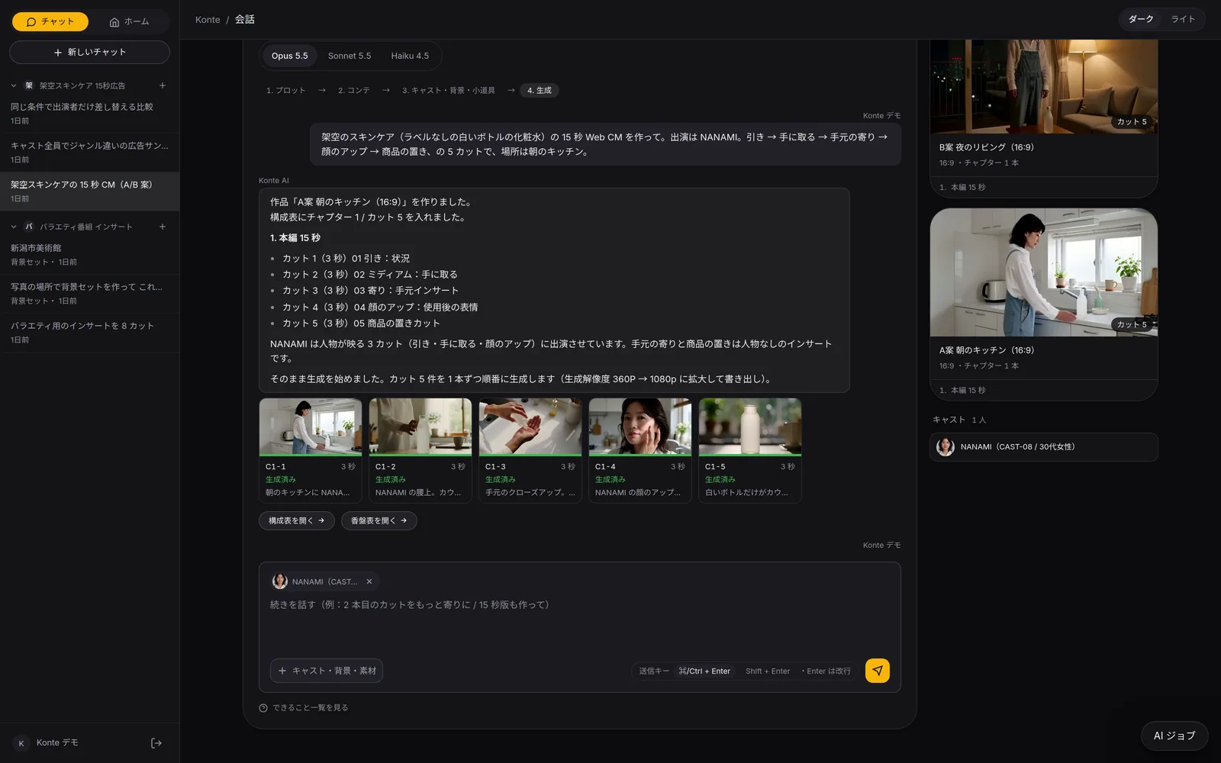
Task: Open the 新潟市美術館 chat entry
Action: pos(89,255)
